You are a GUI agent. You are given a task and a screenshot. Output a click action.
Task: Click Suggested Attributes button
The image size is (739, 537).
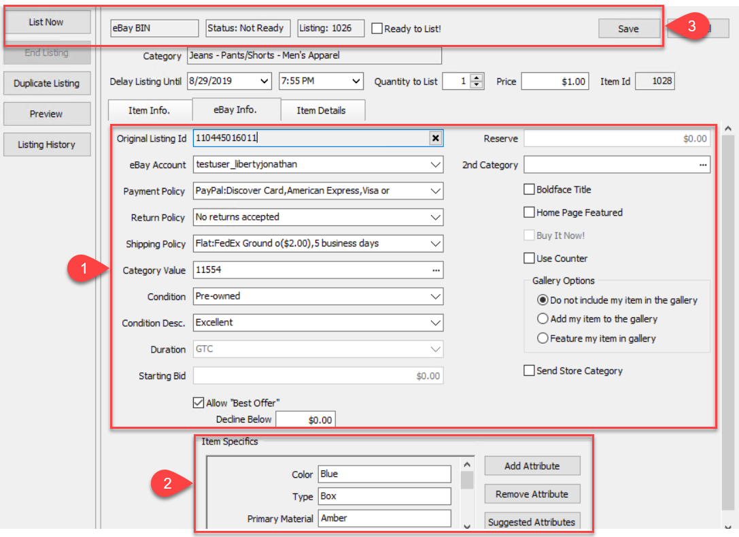[x=532, y=522]
